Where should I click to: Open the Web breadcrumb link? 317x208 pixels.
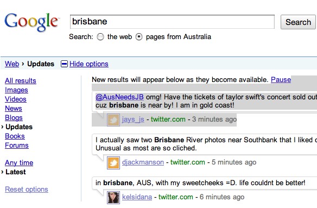12,64
